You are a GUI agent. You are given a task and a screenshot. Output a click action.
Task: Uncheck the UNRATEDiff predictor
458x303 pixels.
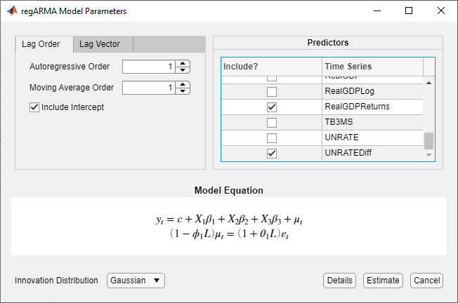click(x=272, y=153)
